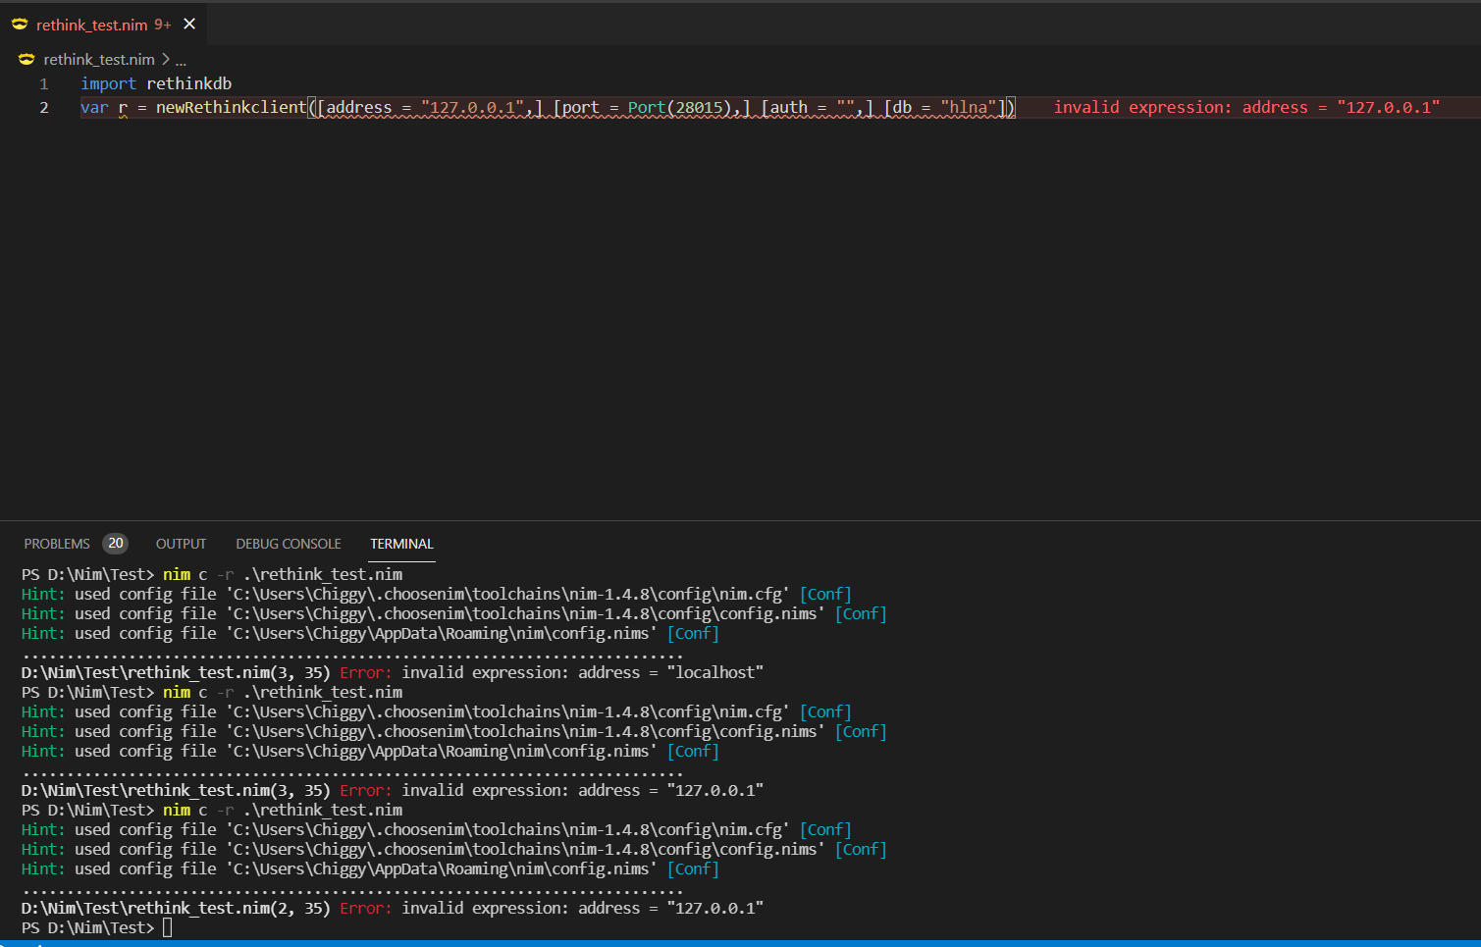The width and height of the screenshot is (1481, 947).
Task: Expand the "..." breadcrumb menu
Action: click(180, 59)
